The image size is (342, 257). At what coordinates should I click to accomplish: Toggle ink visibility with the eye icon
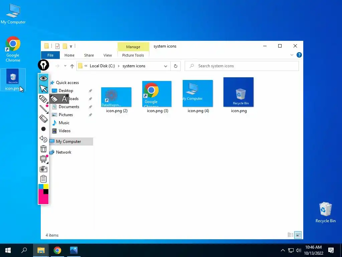pyautogui.click(x=43, y=78)
